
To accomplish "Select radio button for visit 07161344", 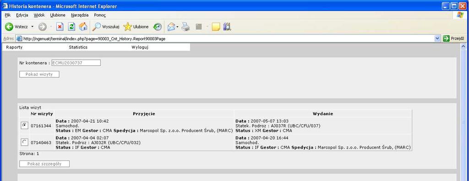I will pos(25,125).
